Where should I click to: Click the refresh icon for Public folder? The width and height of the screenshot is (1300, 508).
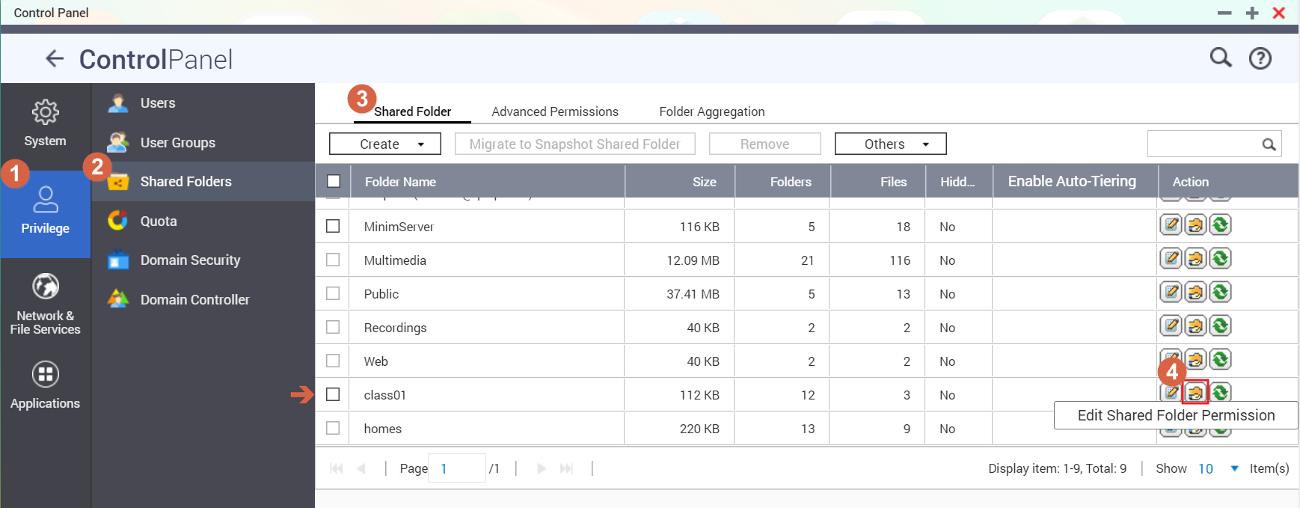(1220, 293)
